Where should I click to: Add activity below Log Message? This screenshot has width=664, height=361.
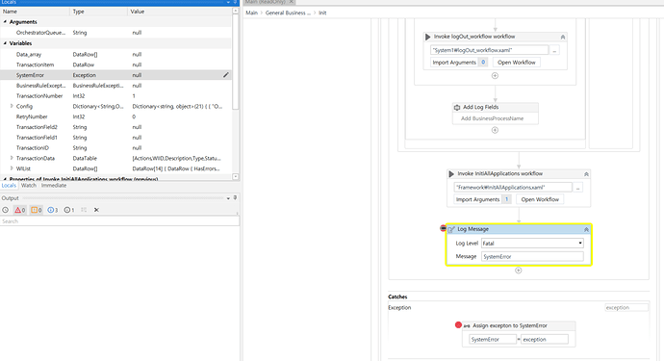point(519,271)
